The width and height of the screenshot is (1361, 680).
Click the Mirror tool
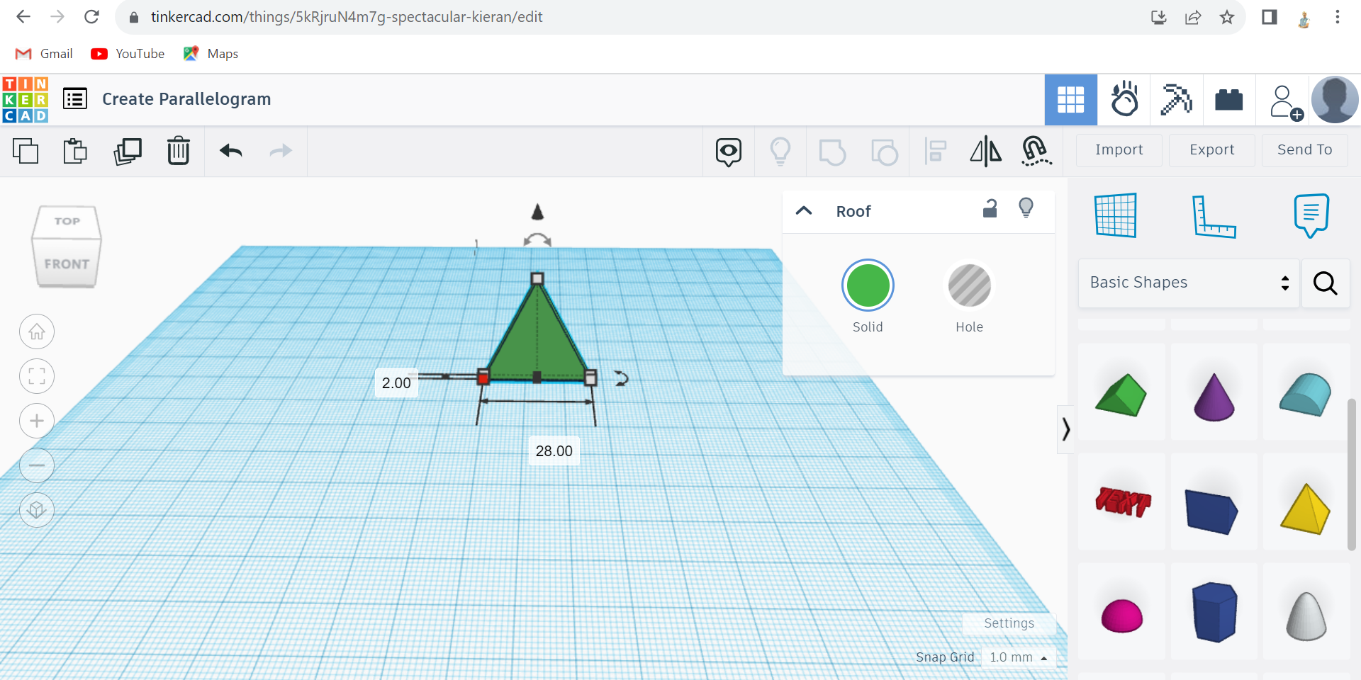point(985,151)
